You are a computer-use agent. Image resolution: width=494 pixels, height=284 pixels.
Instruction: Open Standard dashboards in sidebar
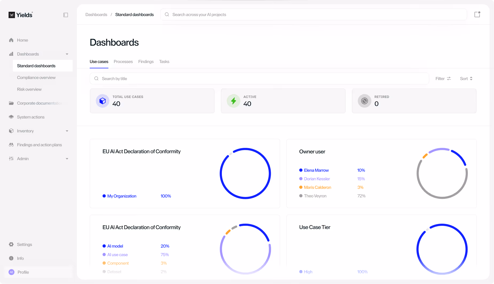43,66
